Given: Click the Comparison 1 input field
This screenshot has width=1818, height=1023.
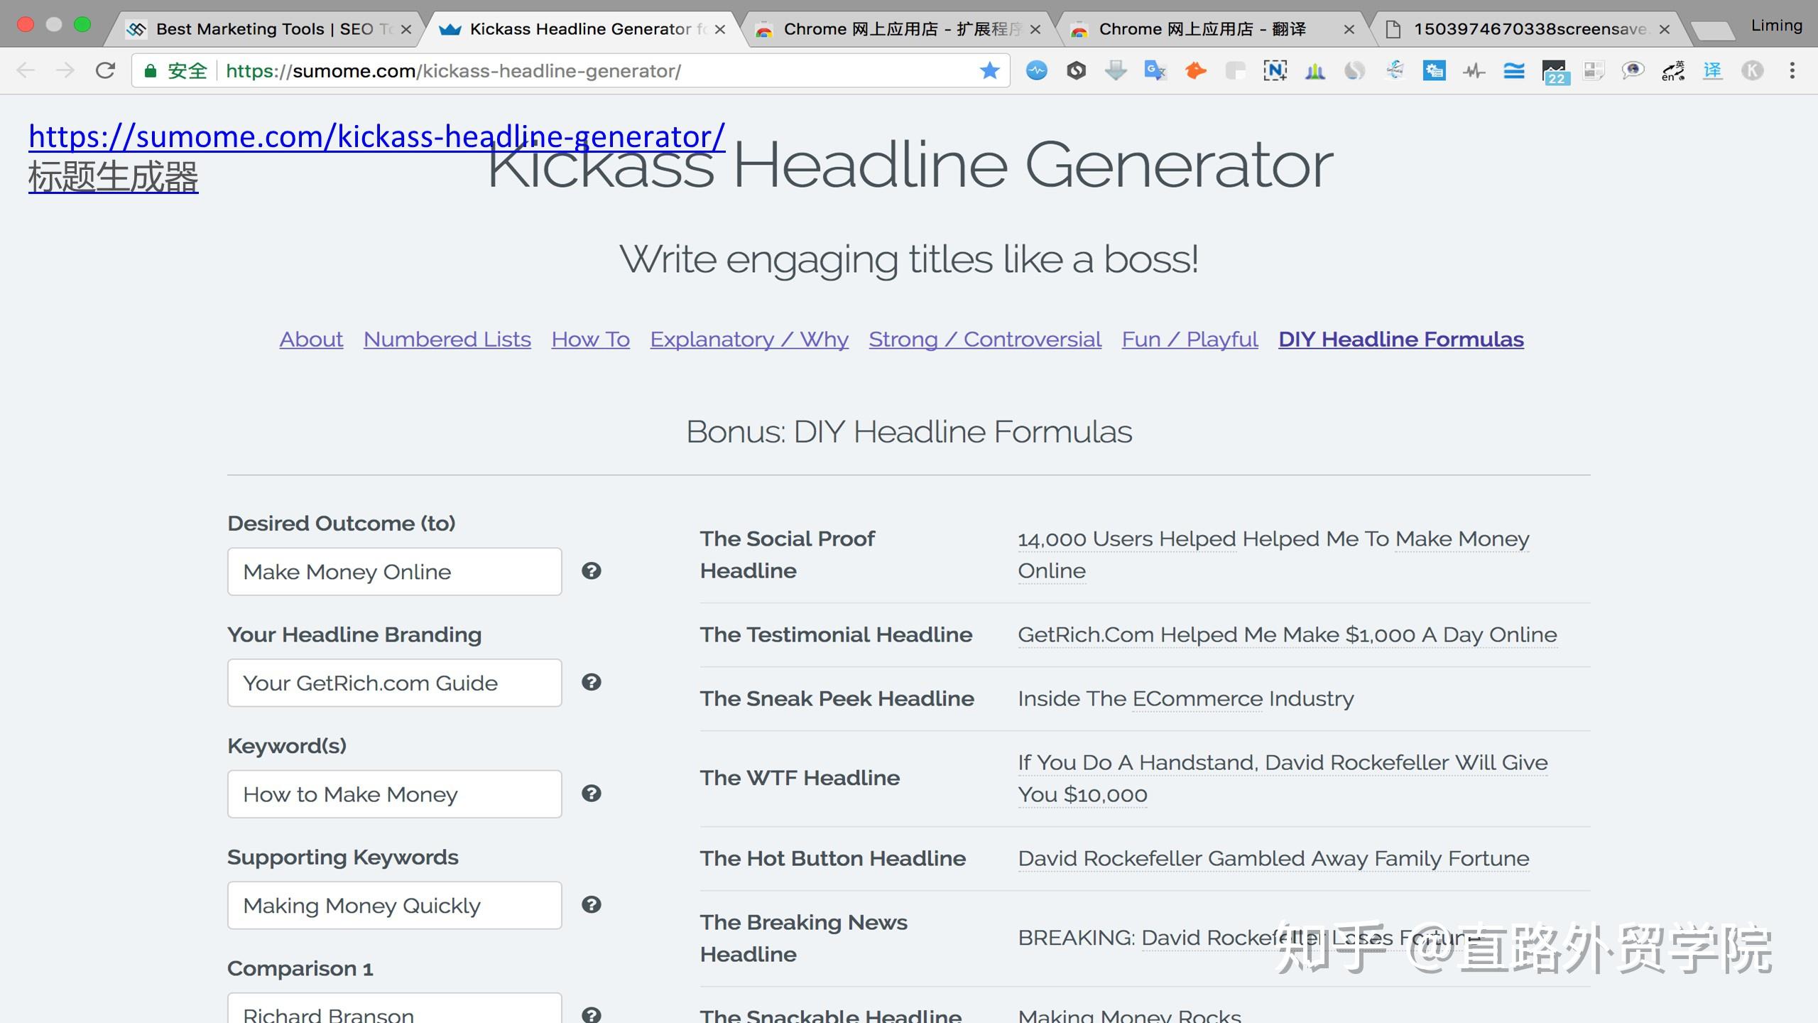Looking at the screenshot, I should click(394, 1009).
